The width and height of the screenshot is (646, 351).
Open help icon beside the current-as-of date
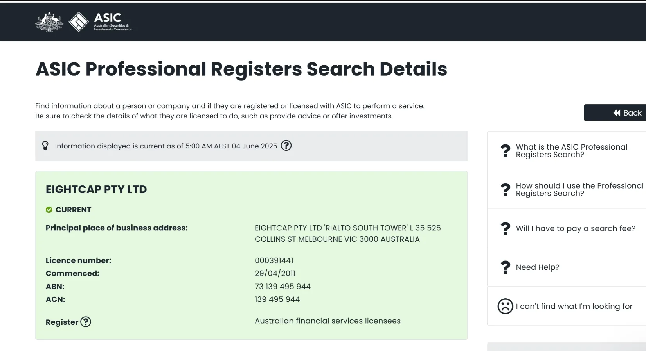pyautogui.click(x=286, y=146)
